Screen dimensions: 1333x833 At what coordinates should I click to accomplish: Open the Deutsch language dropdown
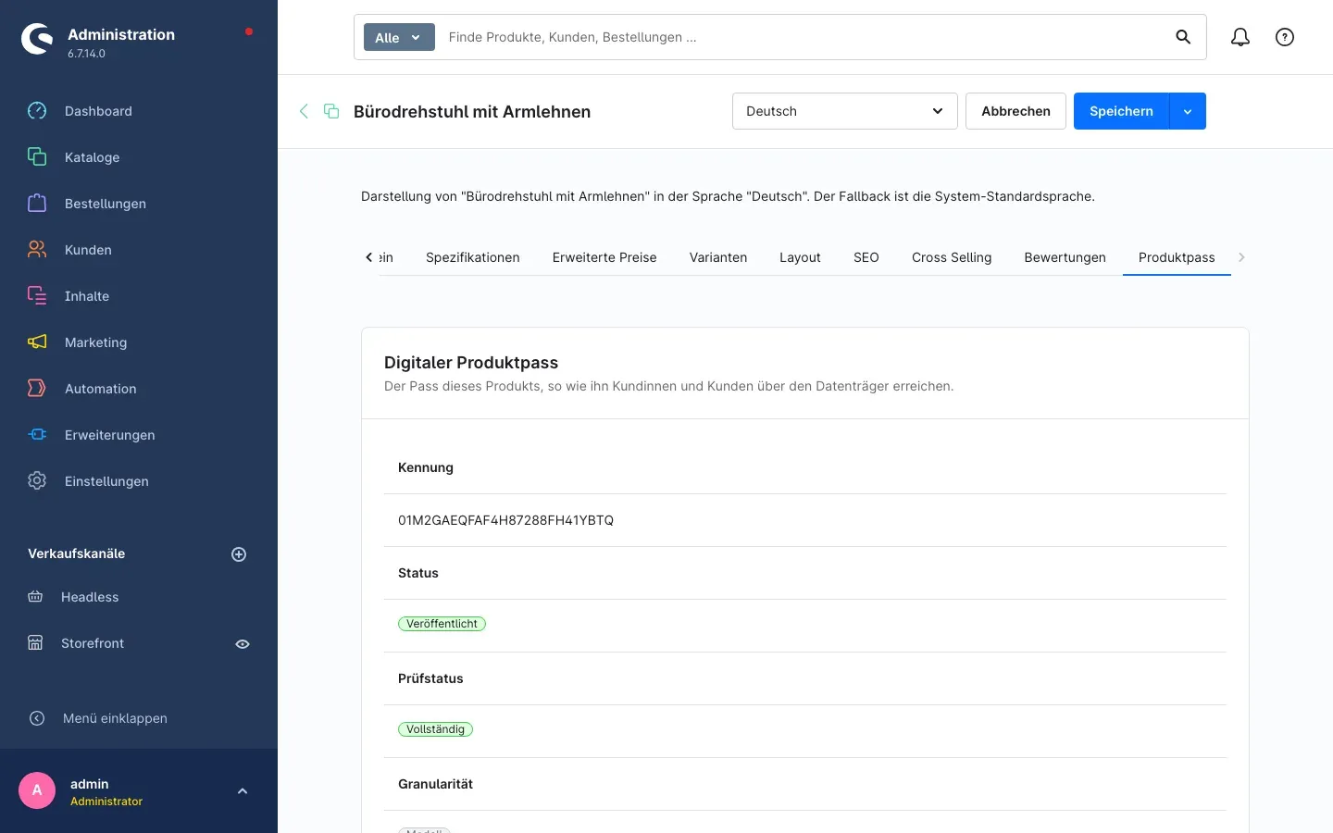(845, 111)
